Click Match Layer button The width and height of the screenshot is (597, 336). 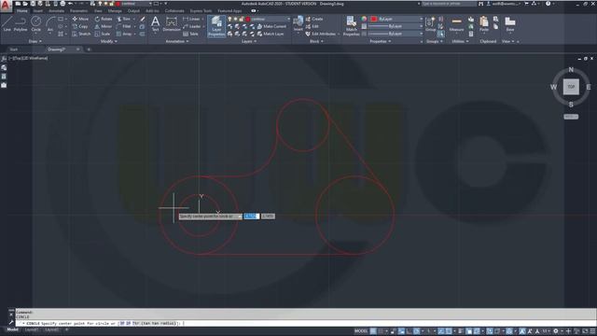tap(271, 34)
